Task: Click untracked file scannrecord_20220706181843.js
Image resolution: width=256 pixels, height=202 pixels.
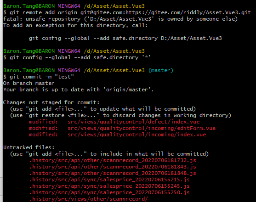Action: click(x=113, y=167)
